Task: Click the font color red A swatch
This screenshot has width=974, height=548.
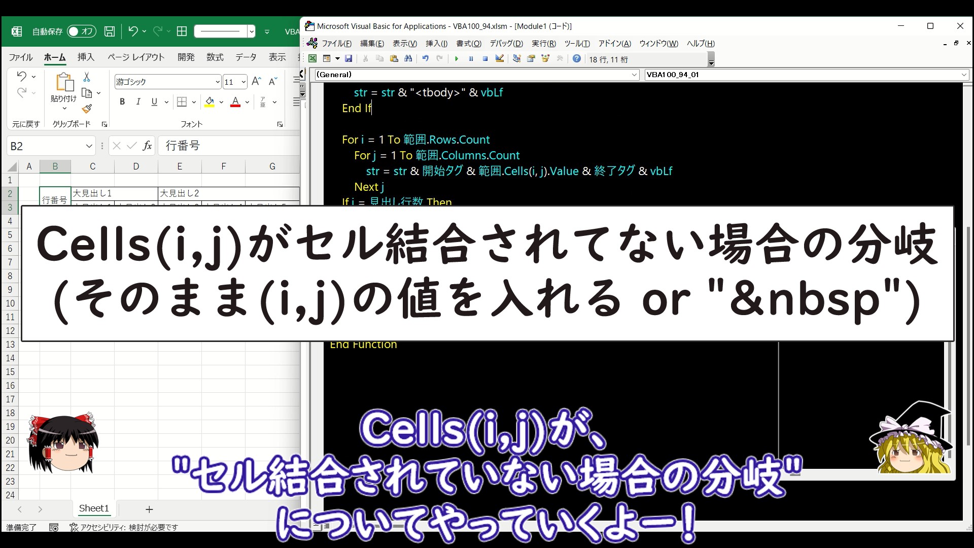Action: point(235,102)
